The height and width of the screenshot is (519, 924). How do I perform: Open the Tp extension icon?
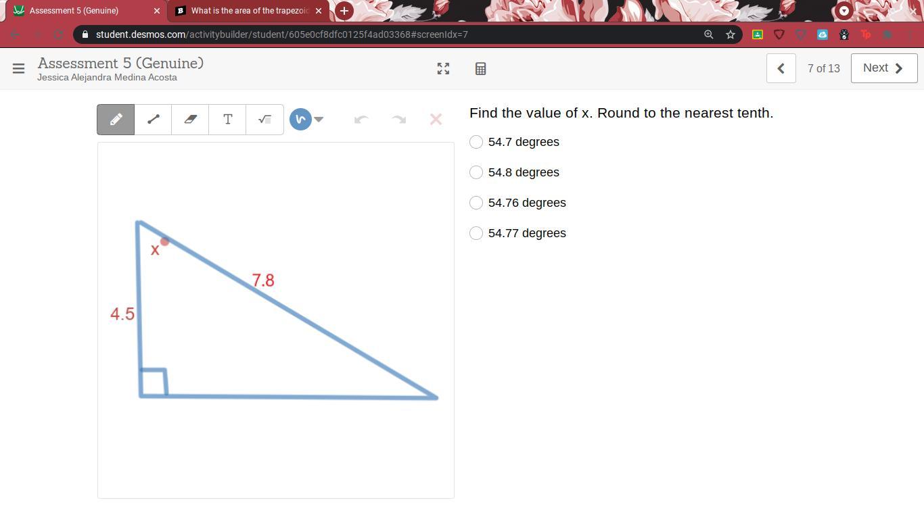coord(866,34)
